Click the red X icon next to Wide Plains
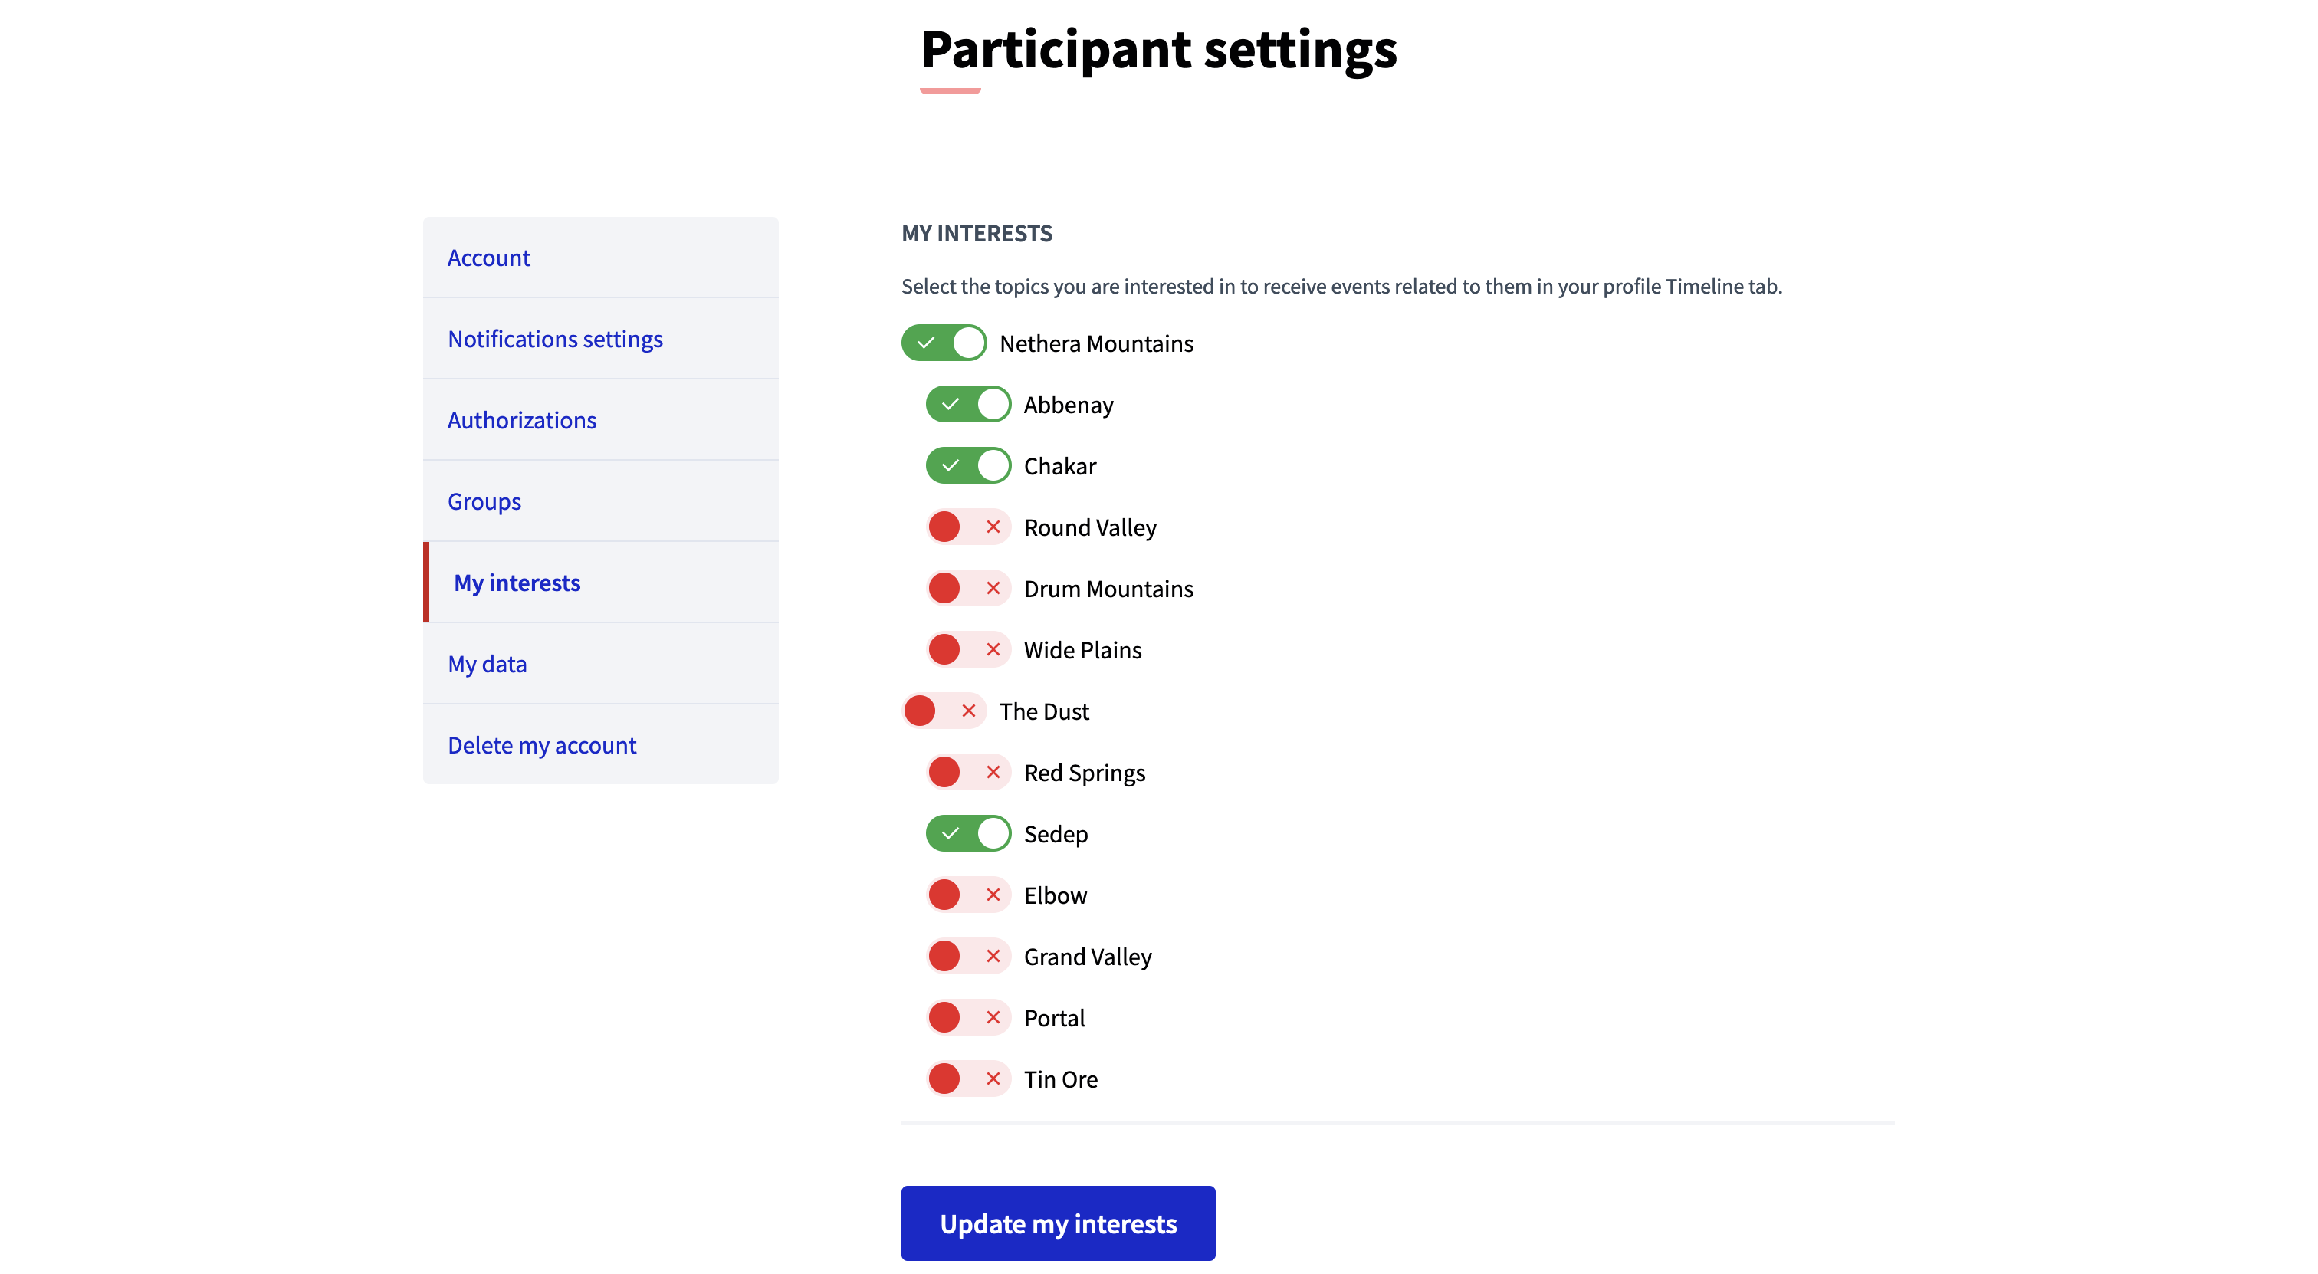Image resolution: width=2318 pixels, height=1274 pixels. tap(994, 649)
